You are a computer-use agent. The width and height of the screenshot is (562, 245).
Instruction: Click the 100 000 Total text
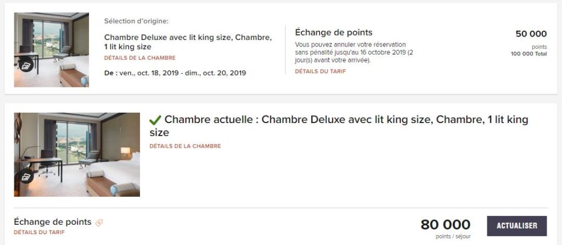(529, 54)
